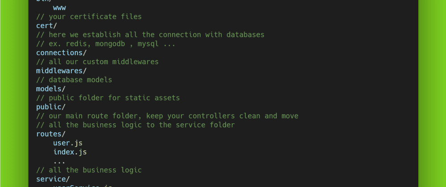The height and width of the screenshot is (187, 446).
Task: Click the final "all the business logic" comment
Action: point(89,170)
